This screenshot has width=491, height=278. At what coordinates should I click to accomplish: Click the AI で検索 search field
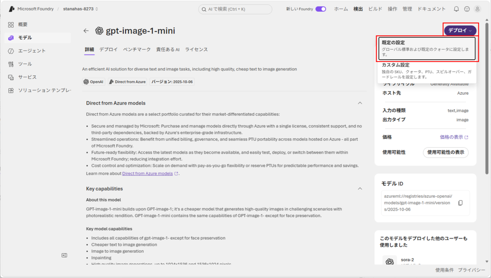click(x=235, y=9)
